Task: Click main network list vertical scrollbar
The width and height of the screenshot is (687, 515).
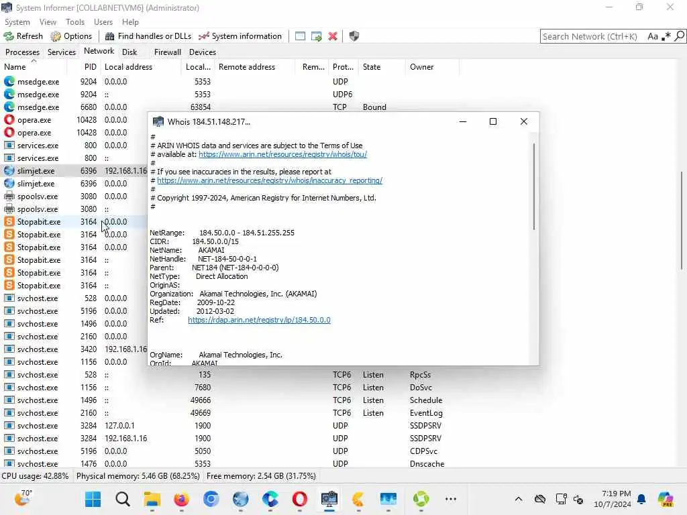Action: (x=682, y=221)
